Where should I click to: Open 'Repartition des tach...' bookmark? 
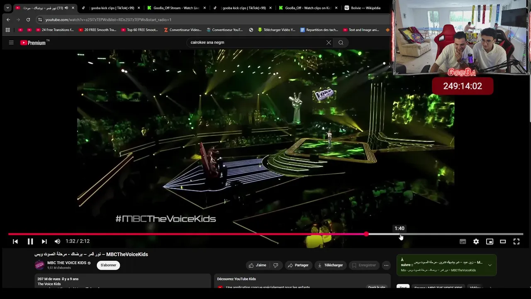[x=319, y=30]
